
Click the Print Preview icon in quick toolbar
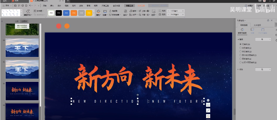(x=27, y=6)
